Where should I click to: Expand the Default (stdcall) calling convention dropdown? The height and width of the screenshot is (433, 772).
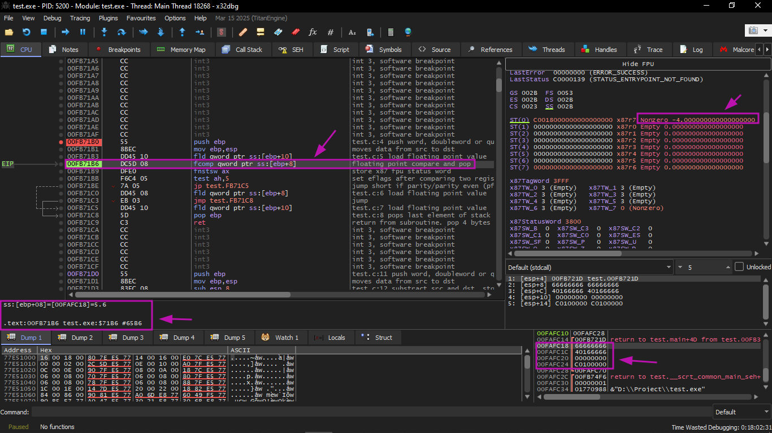point(589,267)
